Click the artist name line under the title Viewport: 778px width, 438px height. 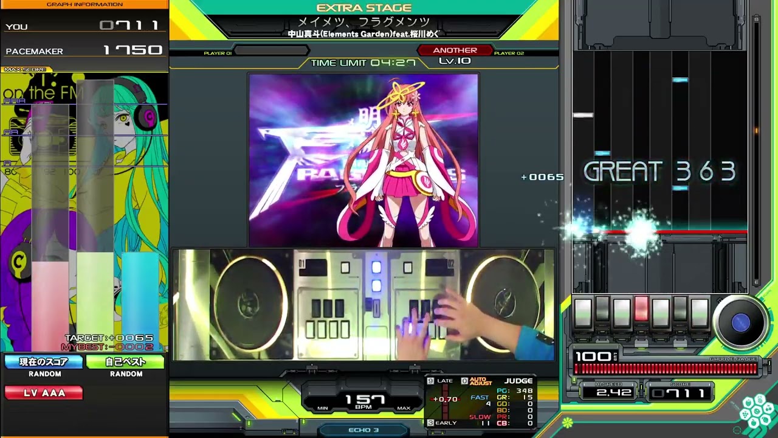click(363, 34)
